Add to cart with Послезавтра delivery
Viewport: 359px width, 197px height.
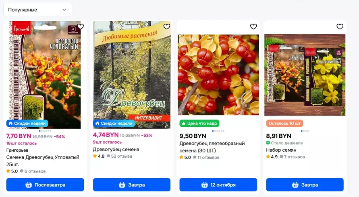pos(45,185)
